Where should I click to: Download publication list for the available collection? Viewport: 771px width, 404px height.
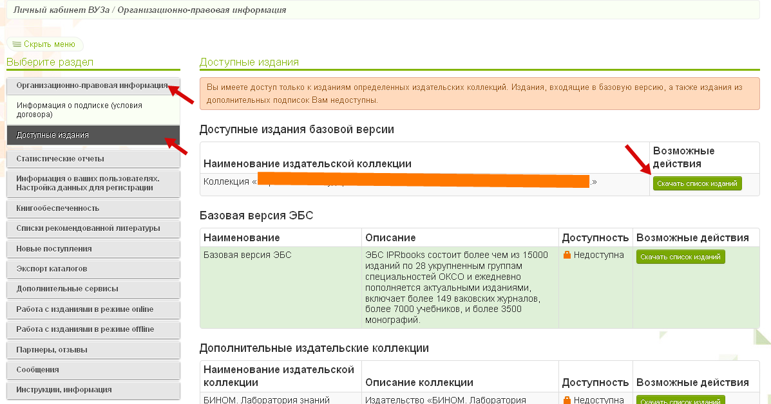click(x=697, y=184)
